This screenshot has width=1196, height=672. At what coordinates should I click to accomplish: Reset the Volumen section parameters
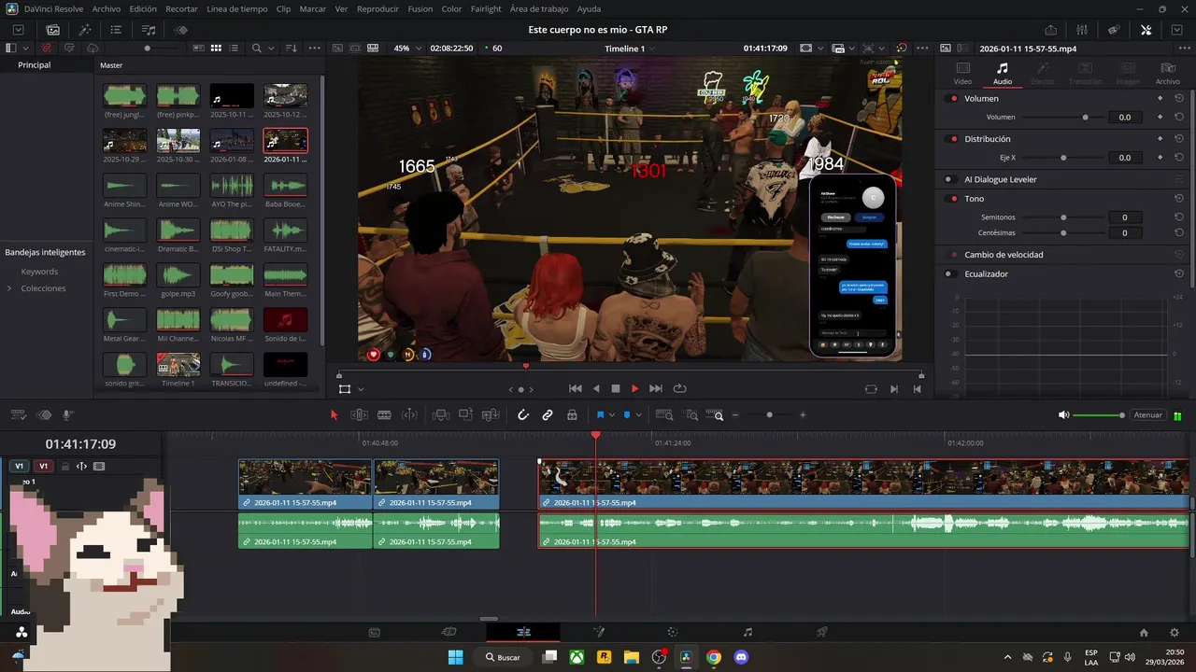1179,98
